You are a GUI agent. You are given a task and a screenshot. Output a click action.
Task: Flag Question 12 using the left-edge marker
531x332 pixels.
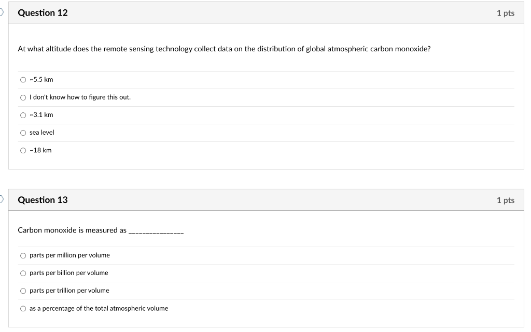click(2, 12)
